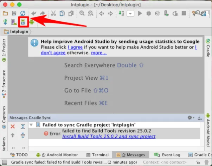This screenshot has width=212, height=166.
Task: Click Attach debugger to Android process icon
Action: [166, 13]
